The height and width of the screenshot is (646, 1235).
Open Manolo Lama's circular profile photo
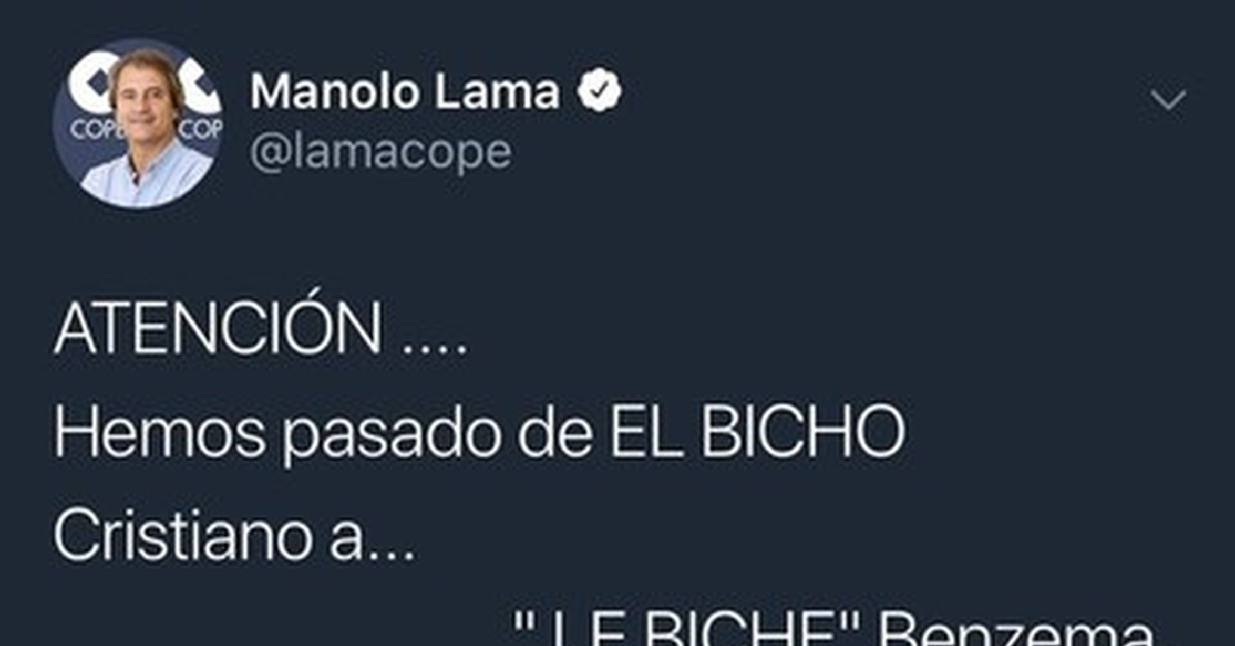138,123
